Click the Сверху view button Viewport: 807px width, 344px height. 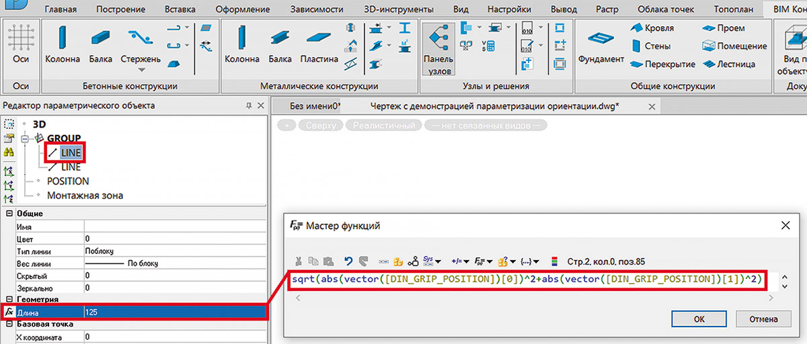point(320,126)
